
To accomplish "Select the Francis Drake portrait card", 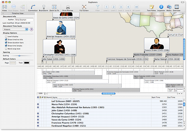I will [x=157, y=45].
